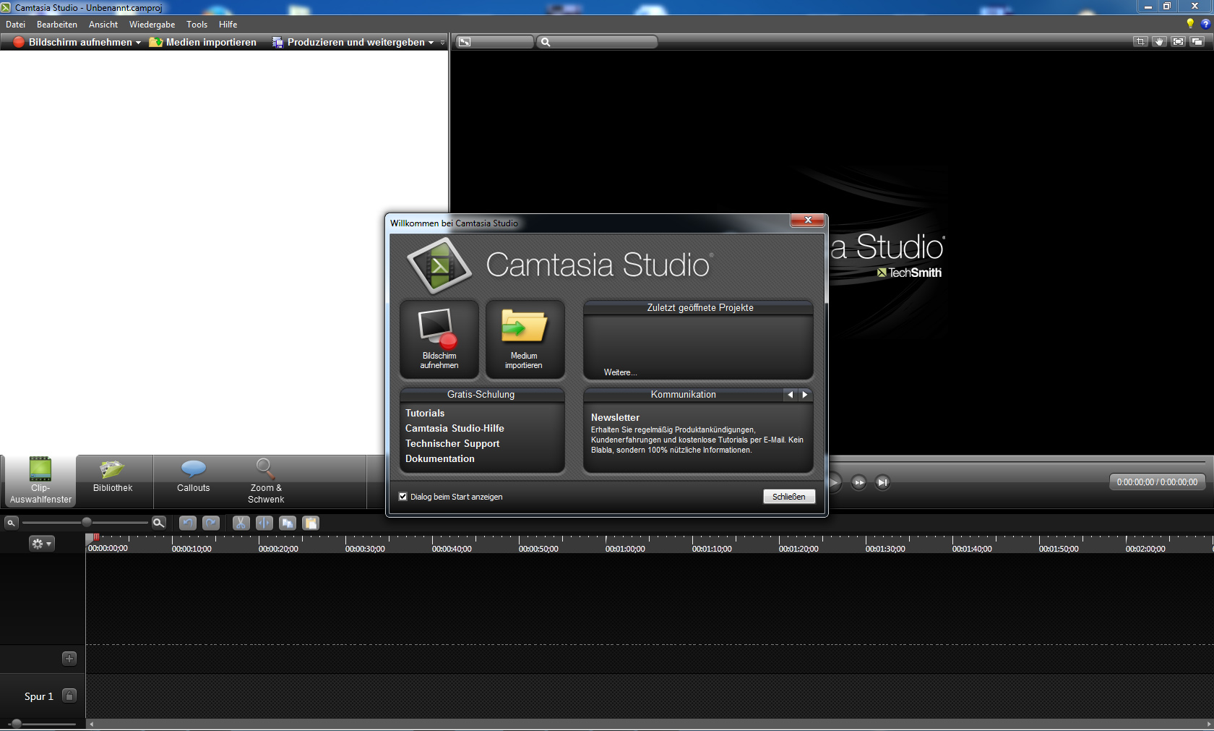Open the timeline gear settings dropdown
Viewport: 1214px width, 731px height.
pyautogui.click(x=41, y=544)
